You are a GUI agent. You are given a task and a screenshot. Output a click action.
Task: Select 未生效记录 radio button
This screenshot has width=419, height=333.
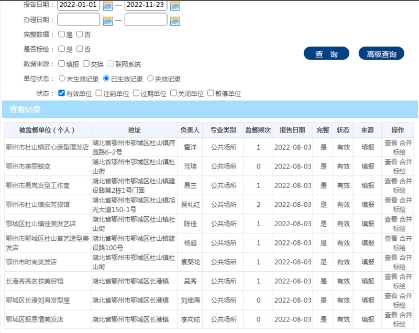(62, 79)
